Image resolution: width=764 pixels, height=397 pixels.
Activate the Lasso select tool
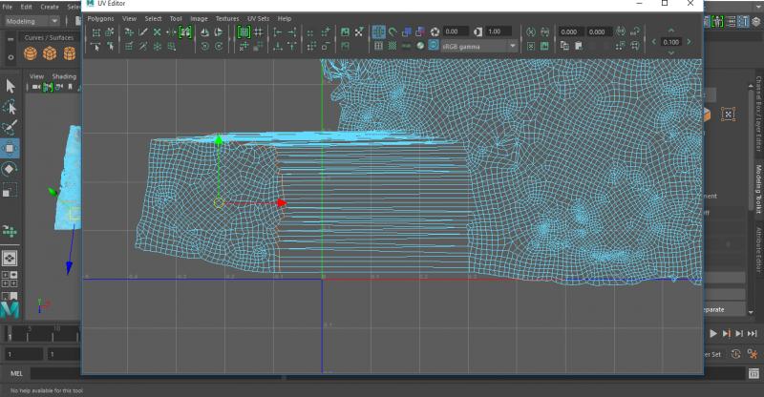pos(11,107)
